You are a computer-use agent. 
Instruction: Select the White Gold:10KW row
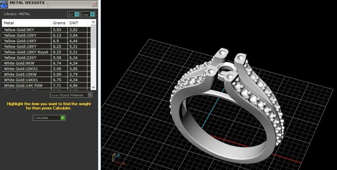tap(46, 74)
